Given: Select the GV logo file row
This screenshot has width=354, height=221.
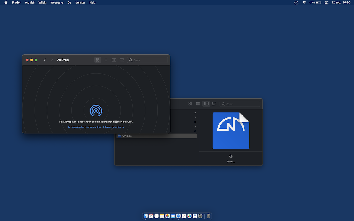Looking at the screenshot, I should click(157, 136).
